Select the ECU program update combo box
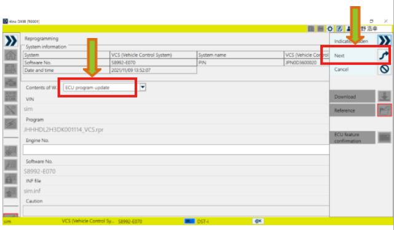394x230 pixels. point(99,87)
